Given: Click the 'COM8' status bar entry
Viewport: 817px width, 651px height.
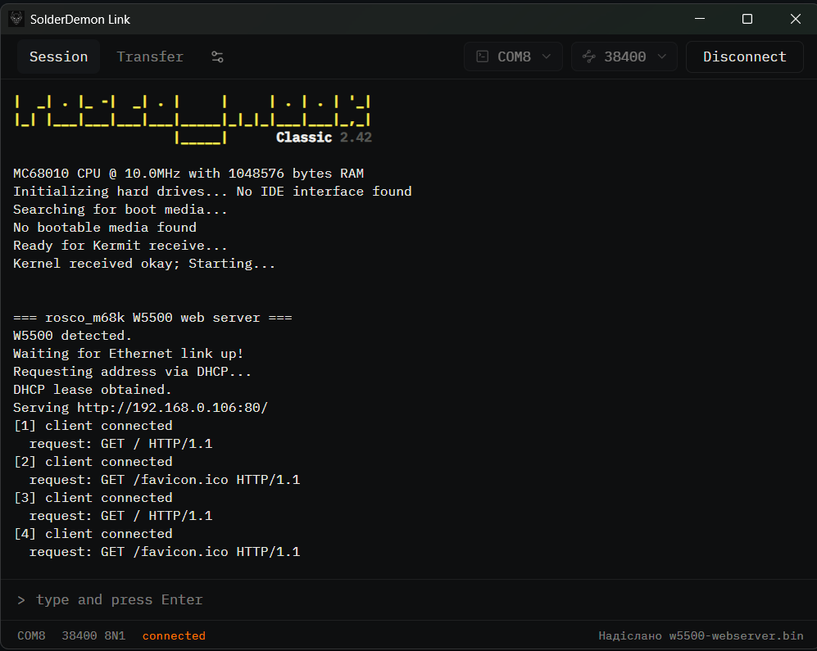Looking at the screenshot, I should (31, 636).
